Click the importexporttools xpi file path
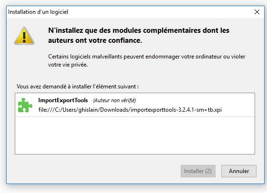This screenshot has height=193, width=267. [130, 110]
